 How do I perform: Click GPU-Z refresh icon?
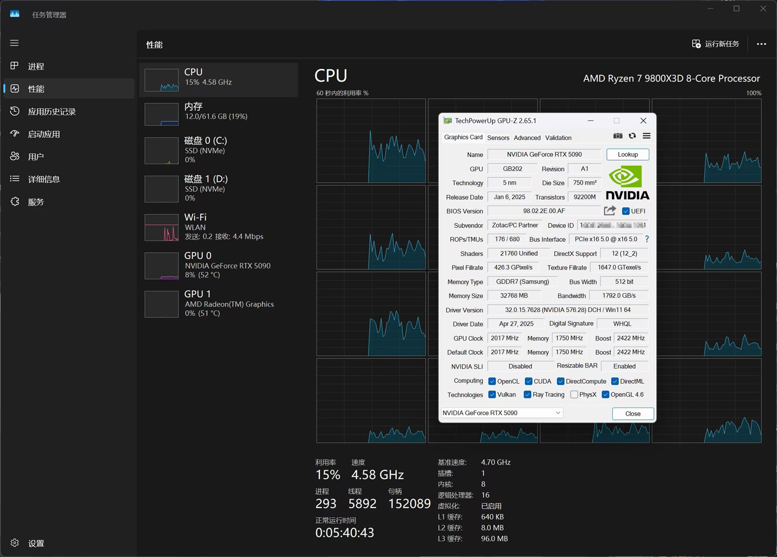click(x=632, y=136)
